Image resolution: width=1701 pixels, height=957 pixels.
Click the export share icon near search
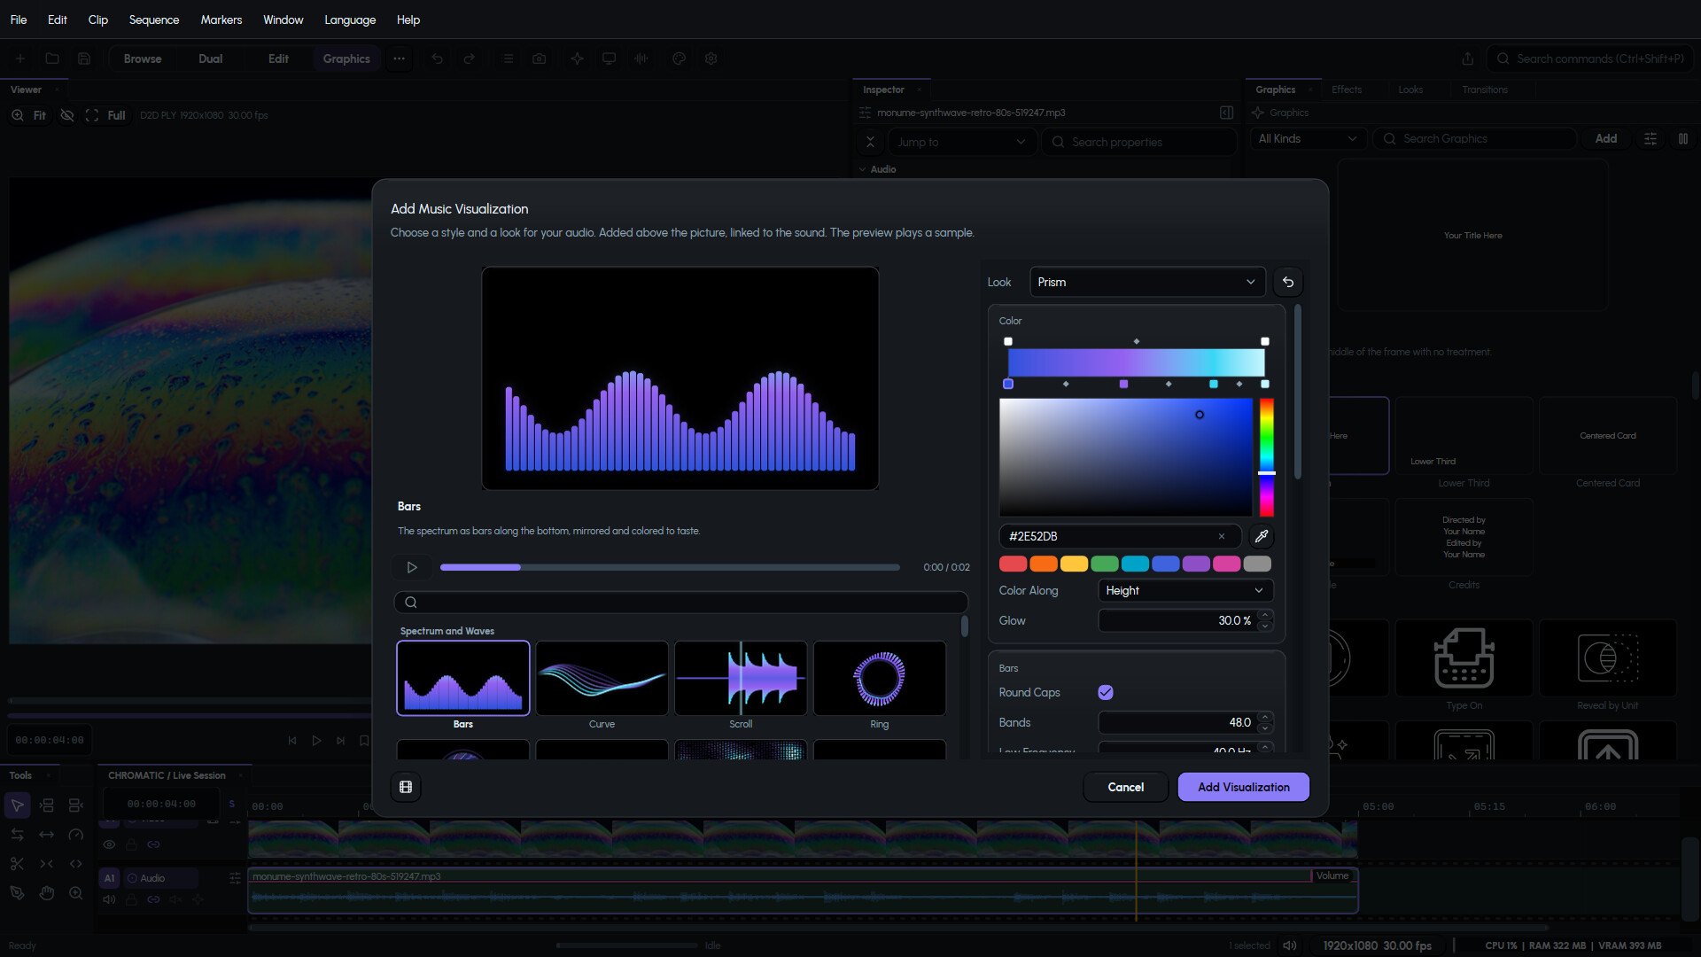click(x=1468, y=58)
